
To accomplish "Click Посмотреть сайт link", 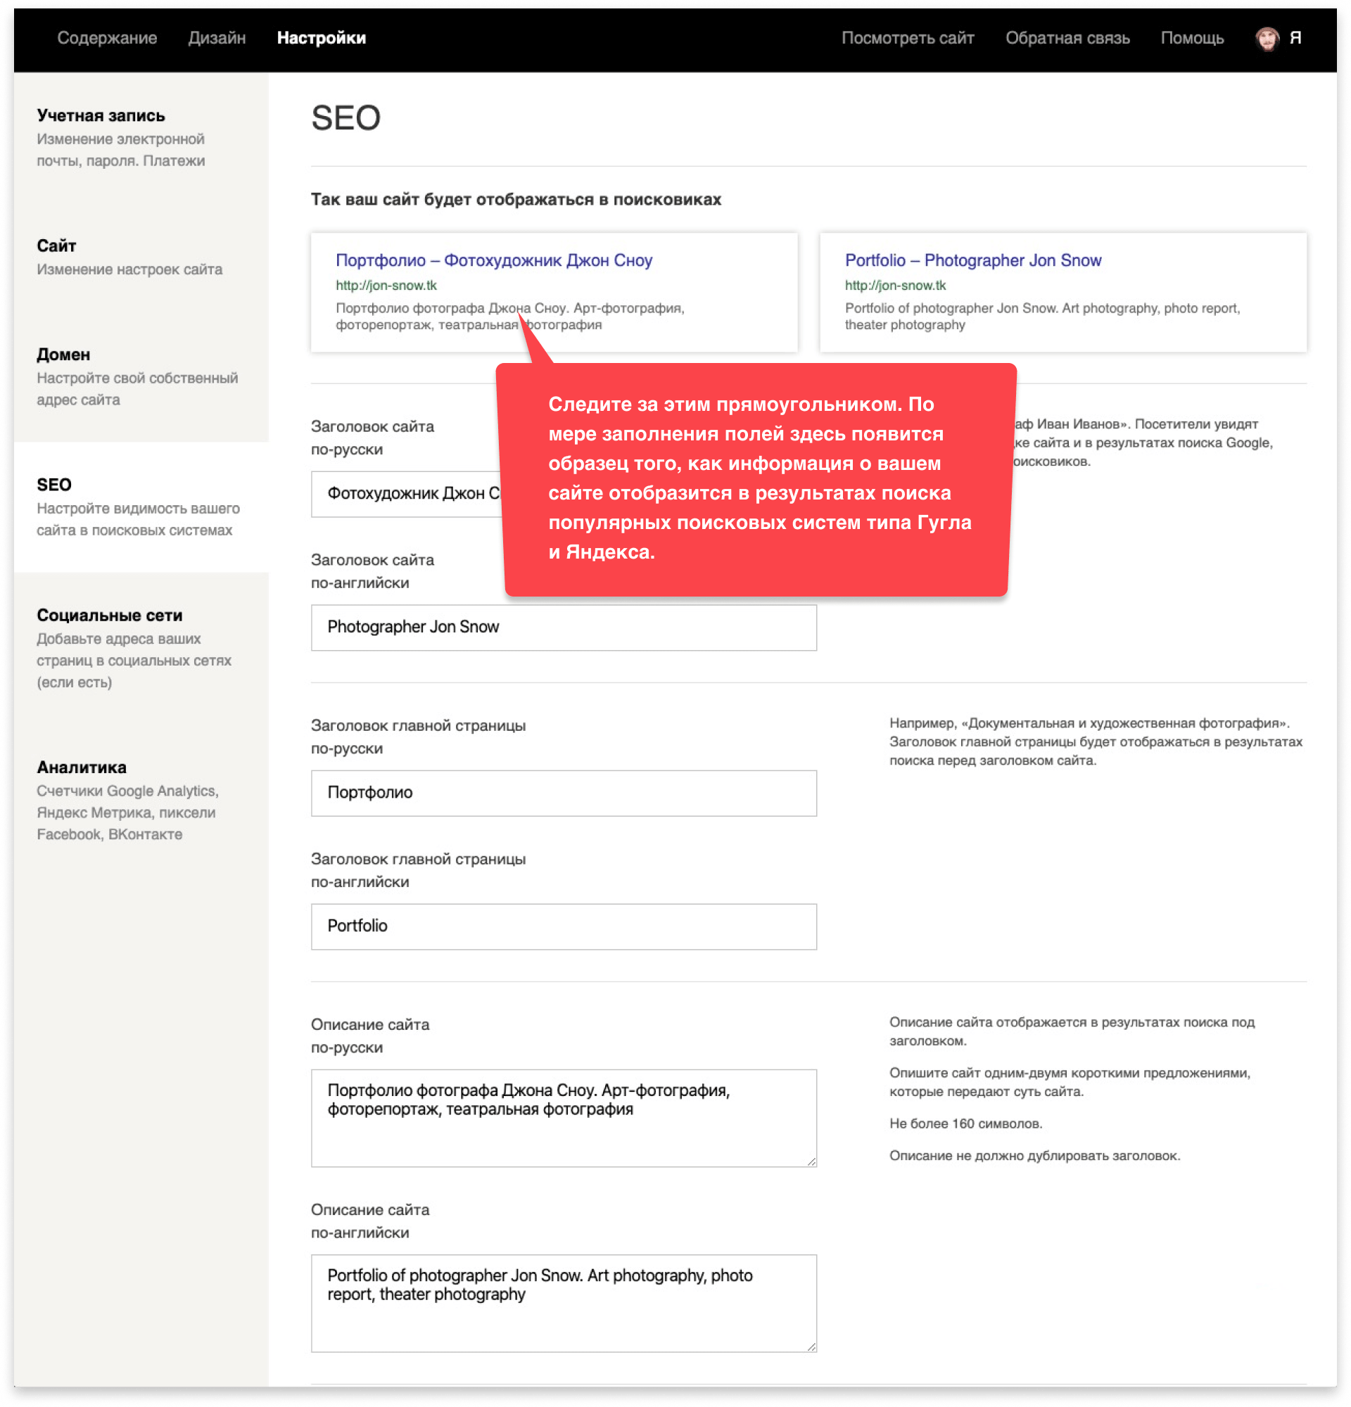I will tap(908, 38).
